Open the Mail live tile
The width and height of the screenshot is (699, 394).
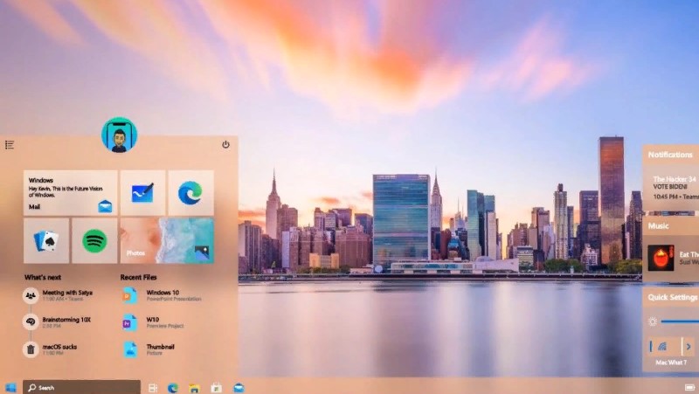[x=70, y=193]
